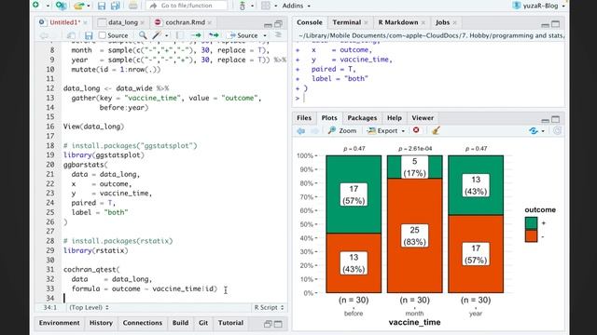Show the document outline icon
This screenshot has width=597, height=335.
pyautogui.click(x=278, y=35)
